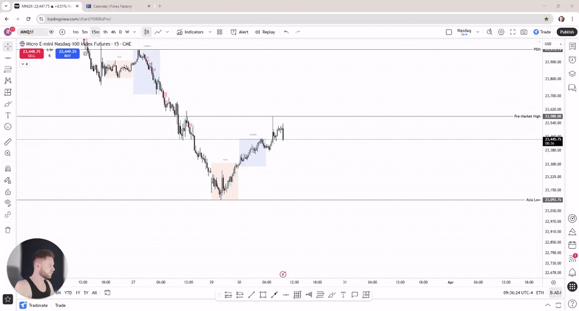Screen dimensions: 579x311
Task: Click the Publish button
Action: click(567, 32)
